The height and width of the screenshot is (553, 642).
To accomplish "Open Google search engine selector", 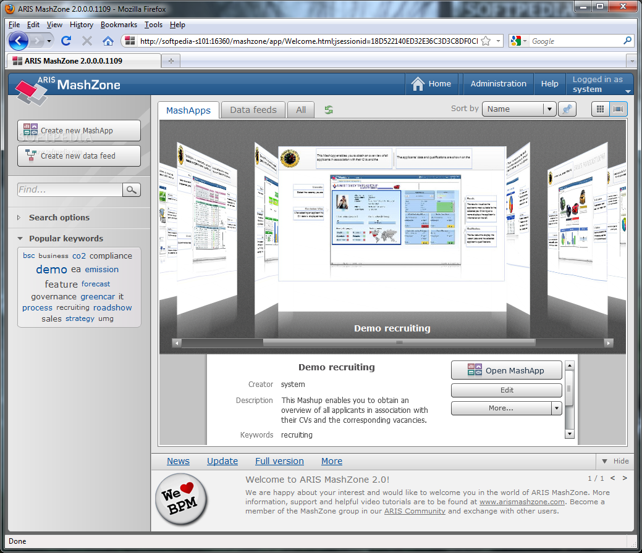I will point(518,41).
